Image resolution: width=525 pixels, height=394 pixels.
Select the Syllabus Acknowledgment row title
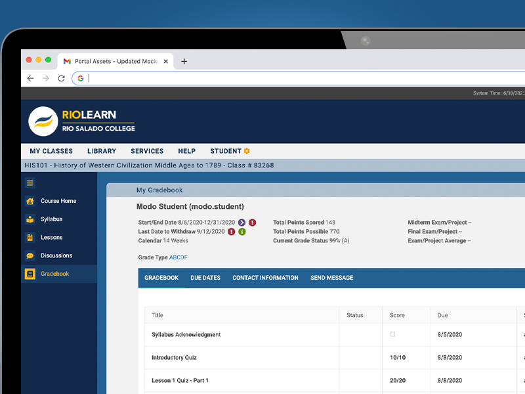click(186, 335)
